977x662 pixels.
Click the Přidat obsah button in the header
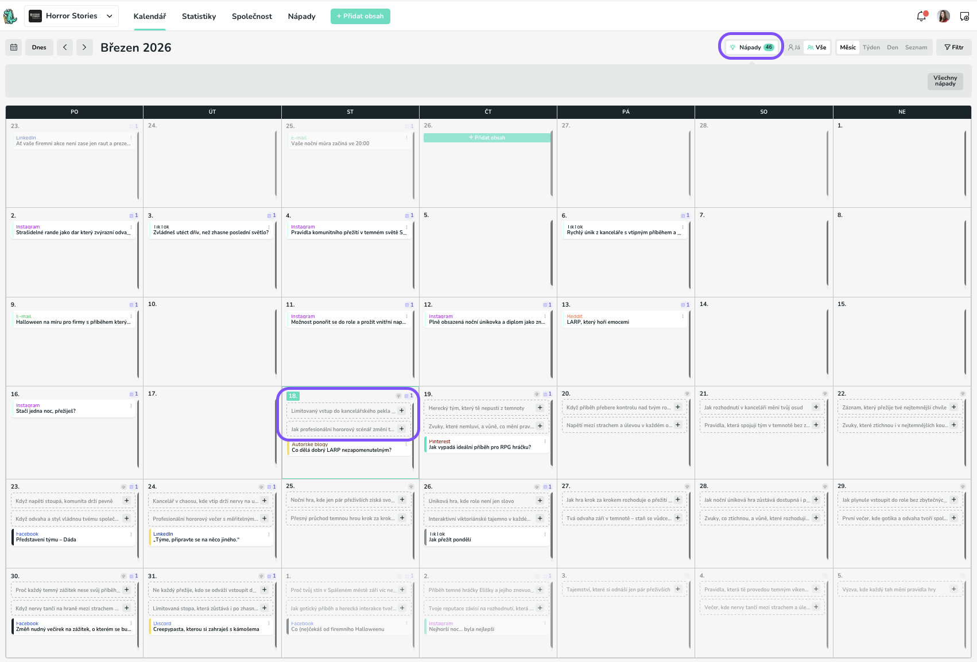(x=360, y=16)
